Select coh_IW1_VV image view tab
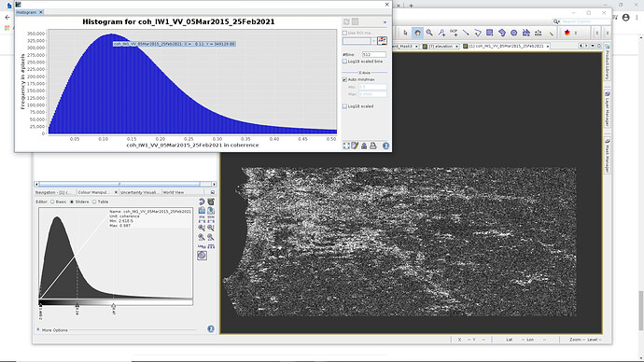 (506, 47)
